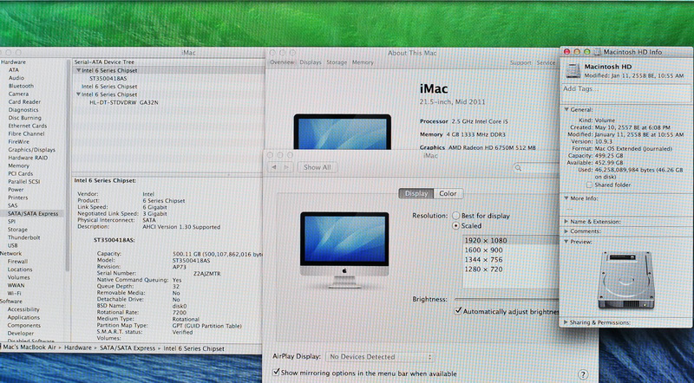Select USB in the Hardware sidebar
694x383 pixels.
[x=12, y=245]
